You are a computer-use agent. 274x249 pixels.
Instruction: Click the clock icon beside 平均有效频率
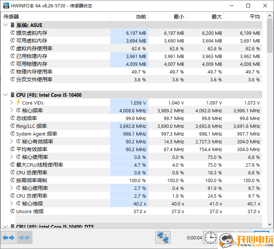coord(13,149)
